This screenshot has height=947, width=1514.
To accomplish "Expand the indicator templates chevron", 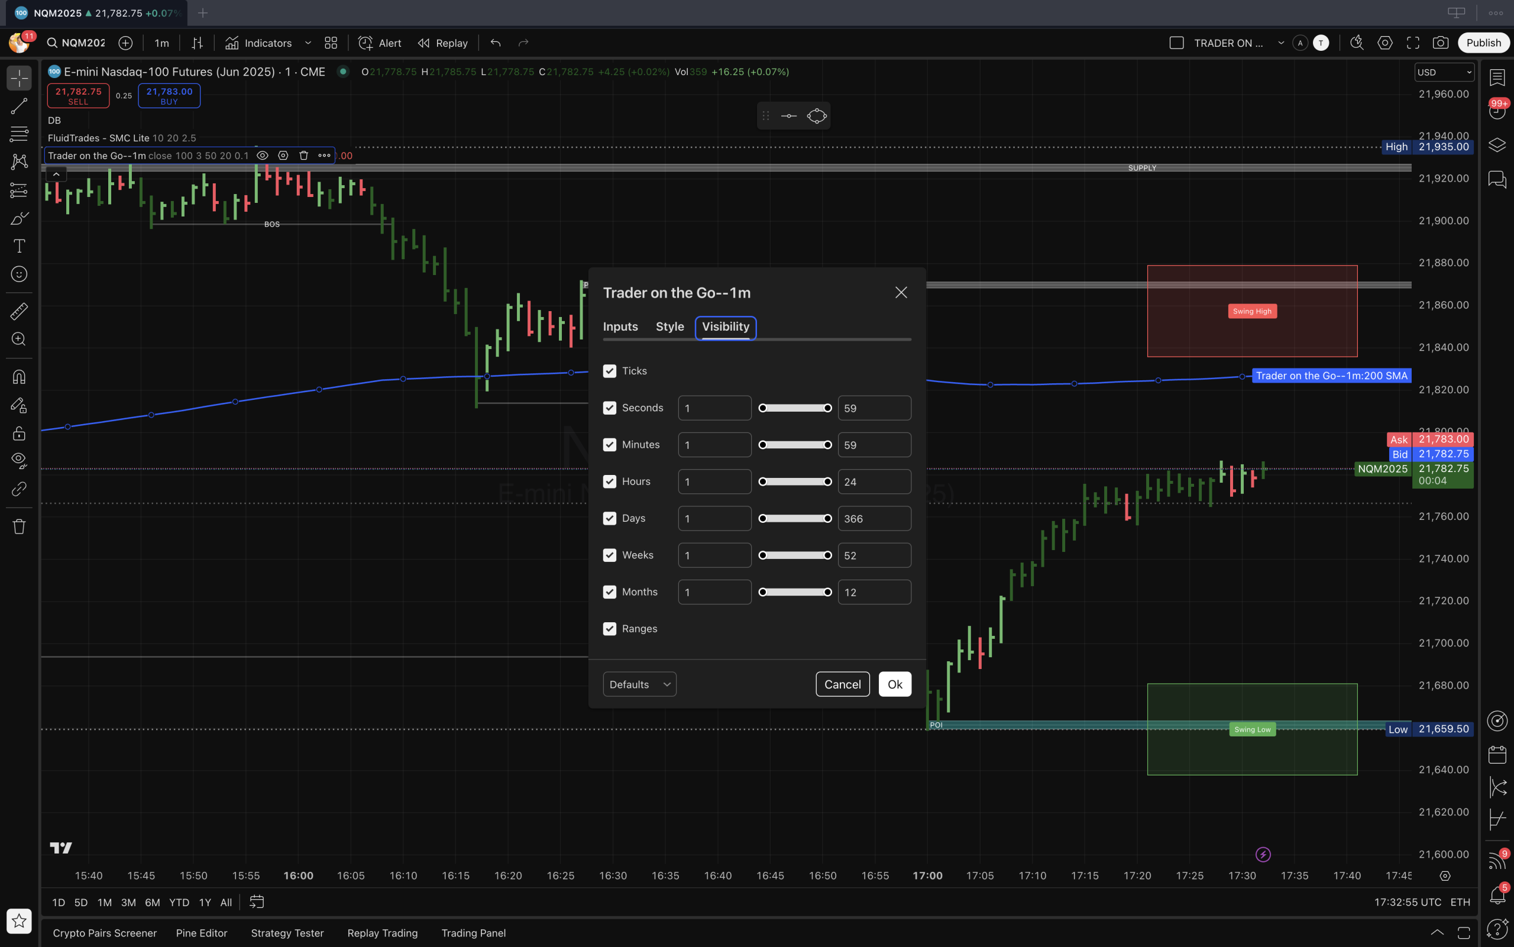I will pyautogui.click(x=308, y=43).
